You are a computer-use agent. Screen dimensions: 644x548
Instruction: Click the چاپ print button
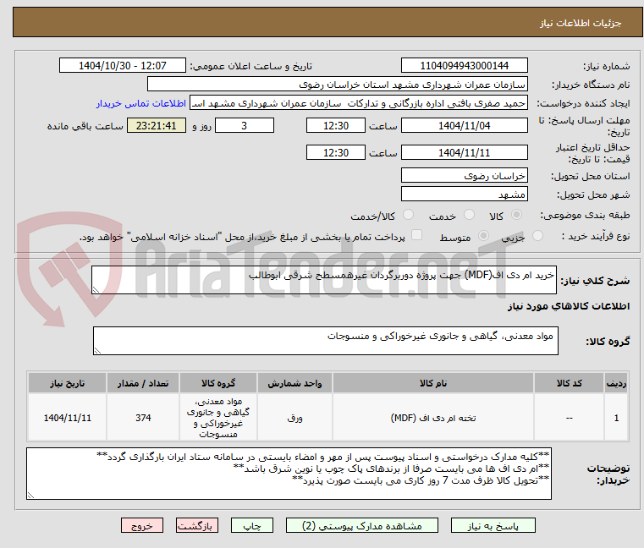(x=252, y=525)
